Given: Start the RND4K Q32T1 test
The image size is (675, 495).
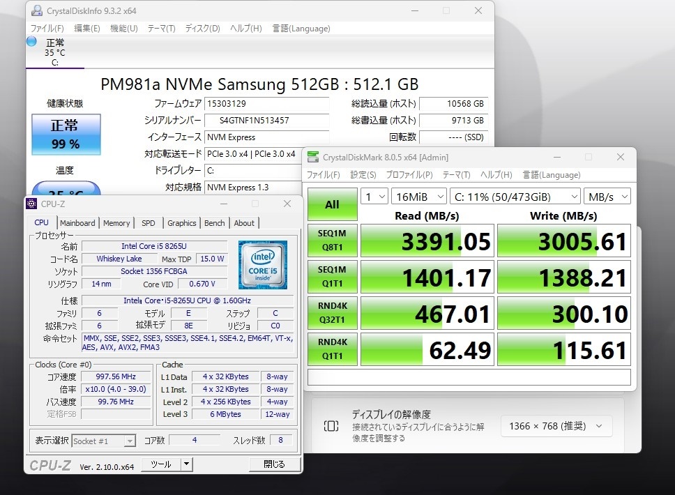Looking at the screenshot, I should (333, 312).
